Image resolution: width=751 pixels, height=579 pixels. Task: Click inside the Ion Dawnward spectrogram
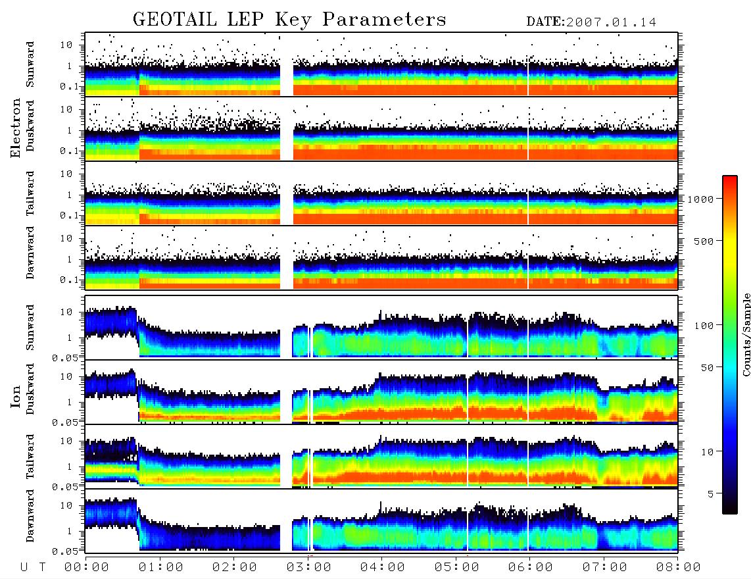(x=381, y=520)
